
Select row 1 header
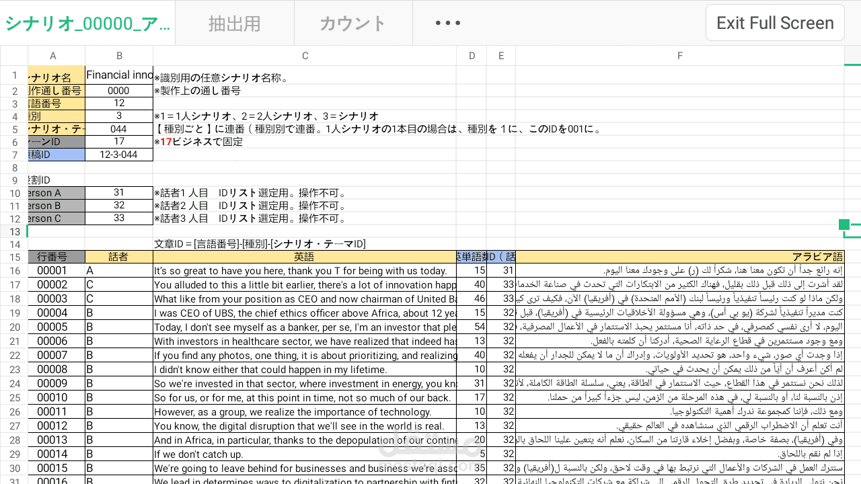tap(13, 75)
